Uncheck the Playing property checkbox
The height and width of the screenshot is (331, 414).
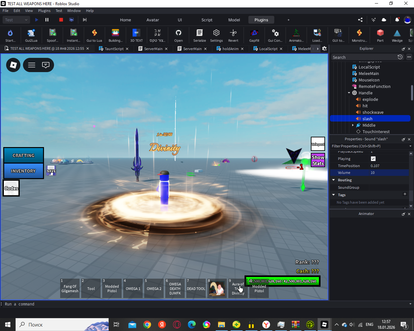click(x=373, y=159)
